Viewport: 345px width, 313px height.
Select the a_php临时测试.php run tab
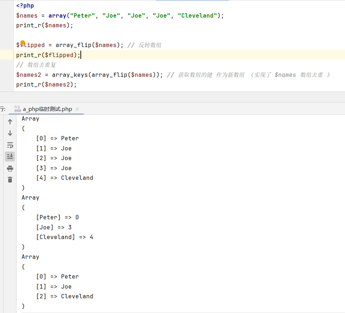click(47, 109)
